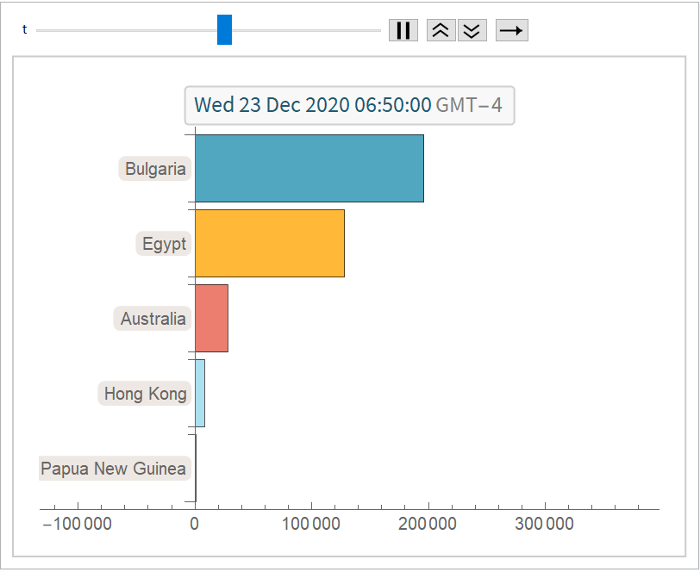Click the -100000 axis tick label

click(77, 525)
